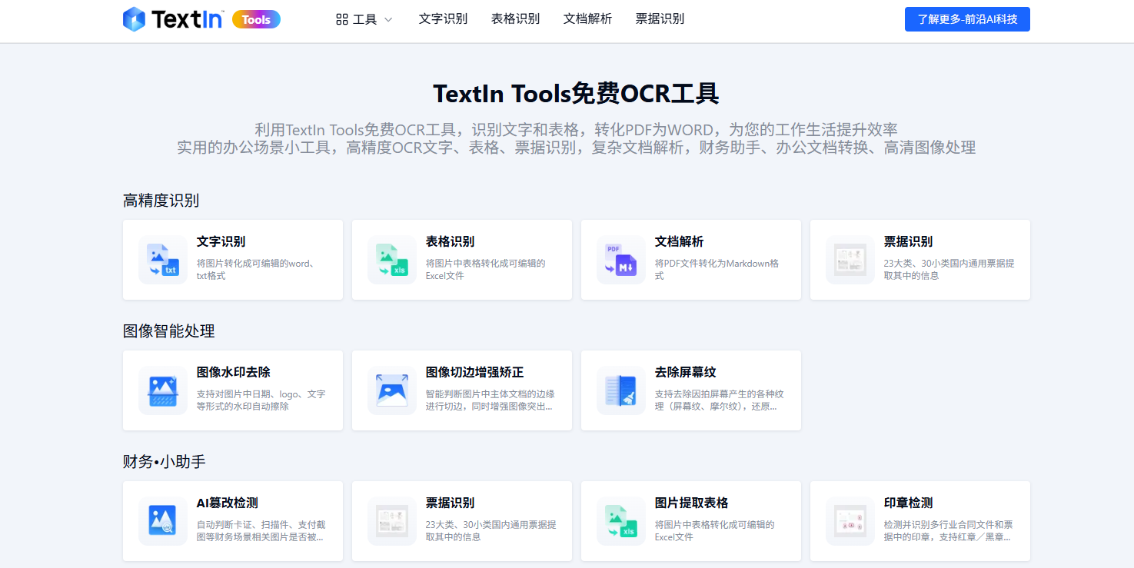Screen dimensions: 1134x568
Task: Open the AI篡改检测 card title
Action: [x=228, y=503]
